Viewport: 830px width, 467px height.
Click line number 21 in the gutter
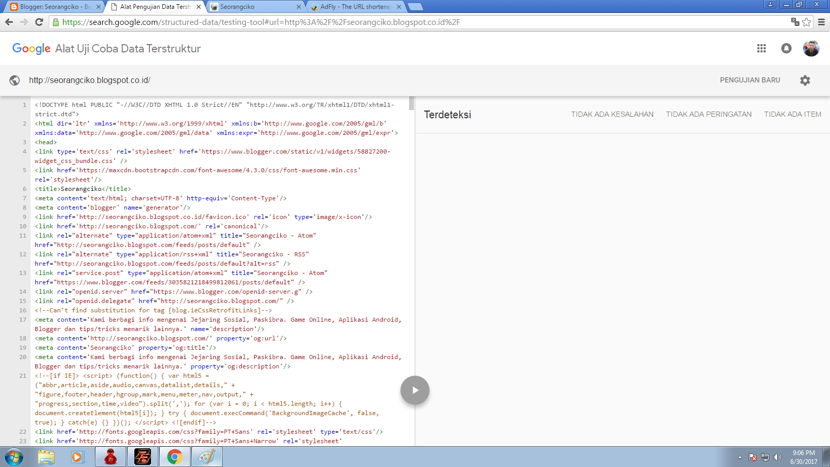(x=23, y=376)
